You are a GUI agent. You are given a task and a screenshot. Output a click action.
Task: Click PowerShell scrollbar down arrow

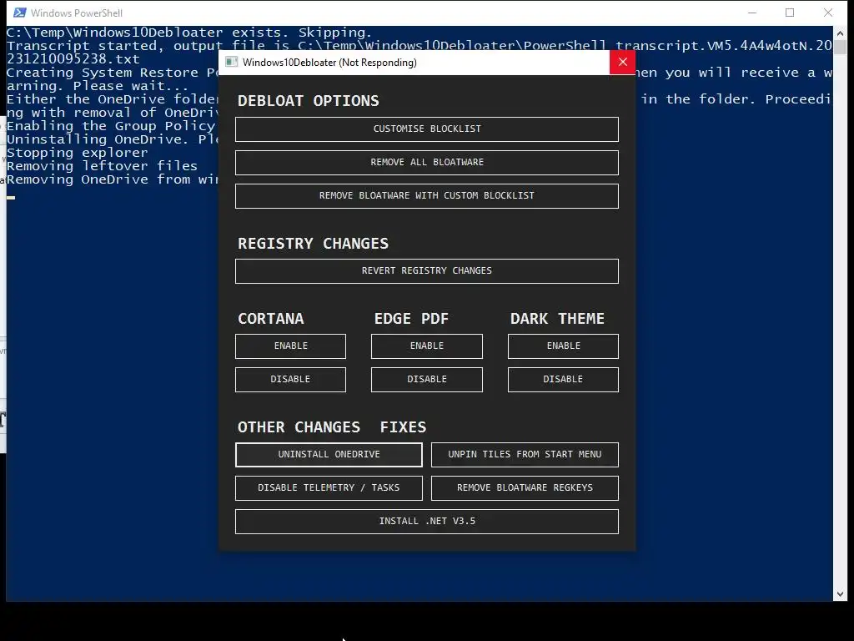pos(840,594)
